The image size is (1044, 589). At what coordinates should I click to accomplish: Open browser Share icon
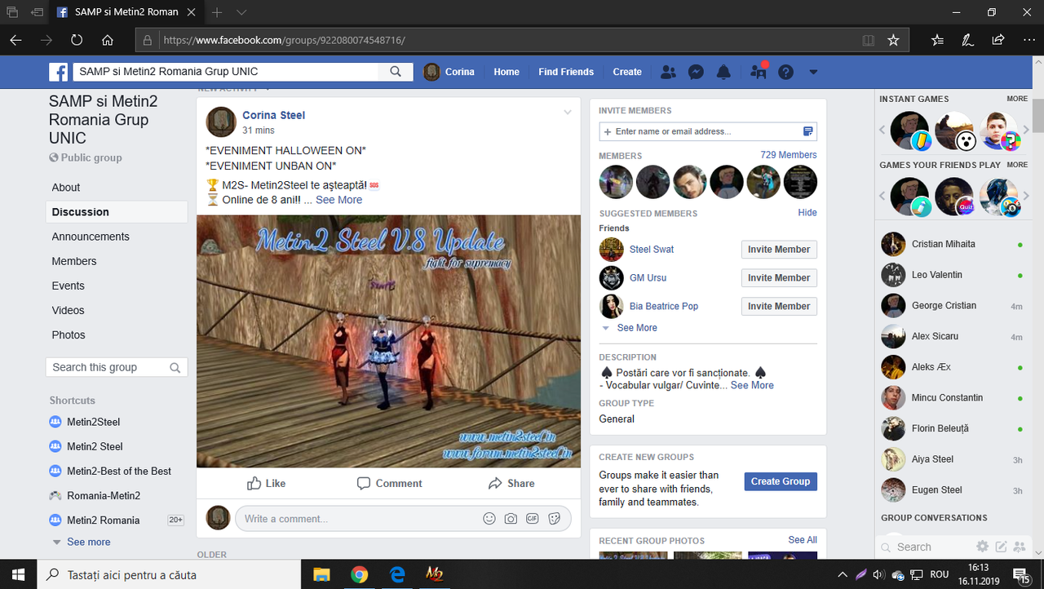998,40
